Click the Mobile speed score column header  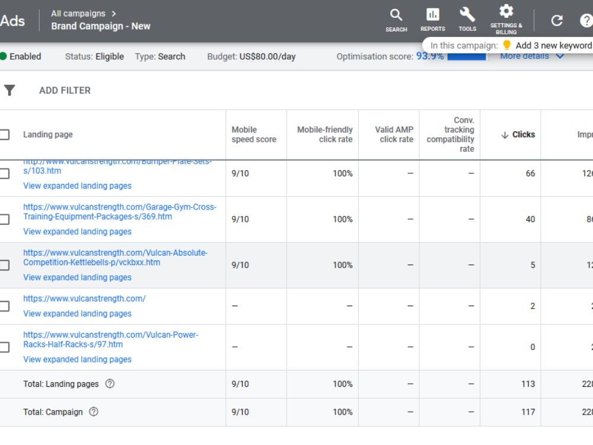(x=254, y=134)
